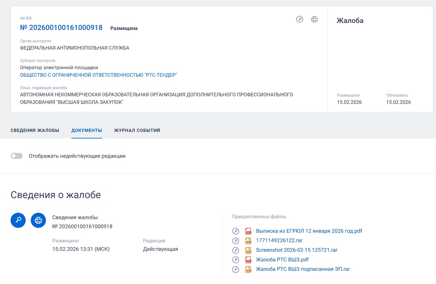Click the signature key icon in the header card

click(300, 20)
